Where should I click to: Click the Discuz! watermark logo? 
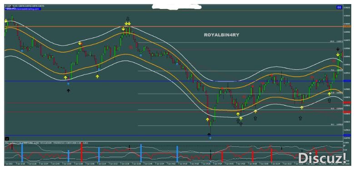click(x=322, y=158)
